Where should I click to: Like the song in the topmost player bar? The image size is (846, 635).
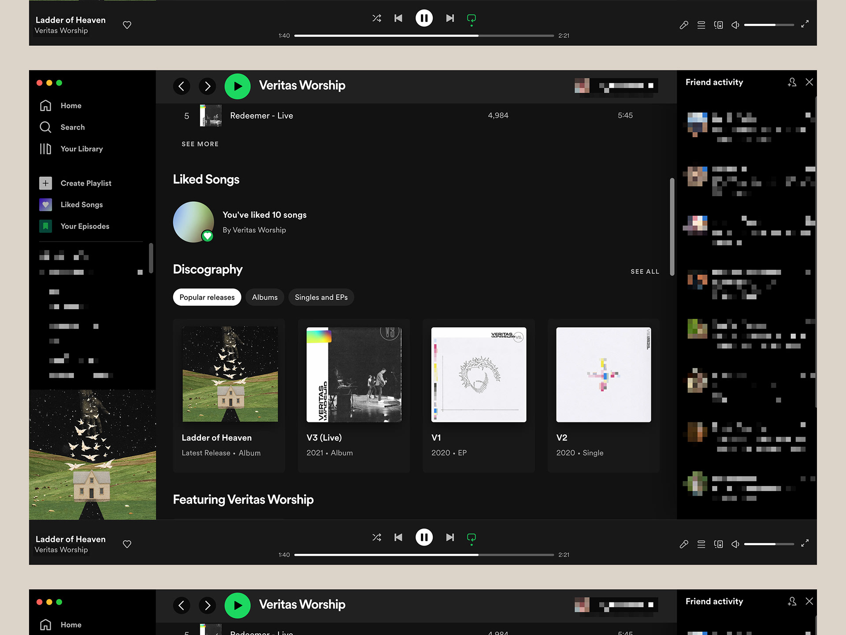[x=127, y=25]
